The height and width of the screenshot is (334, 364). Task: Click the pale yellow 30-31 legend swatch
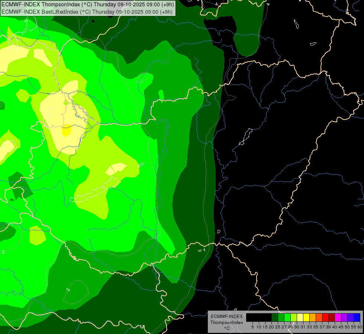coord(300,317)
